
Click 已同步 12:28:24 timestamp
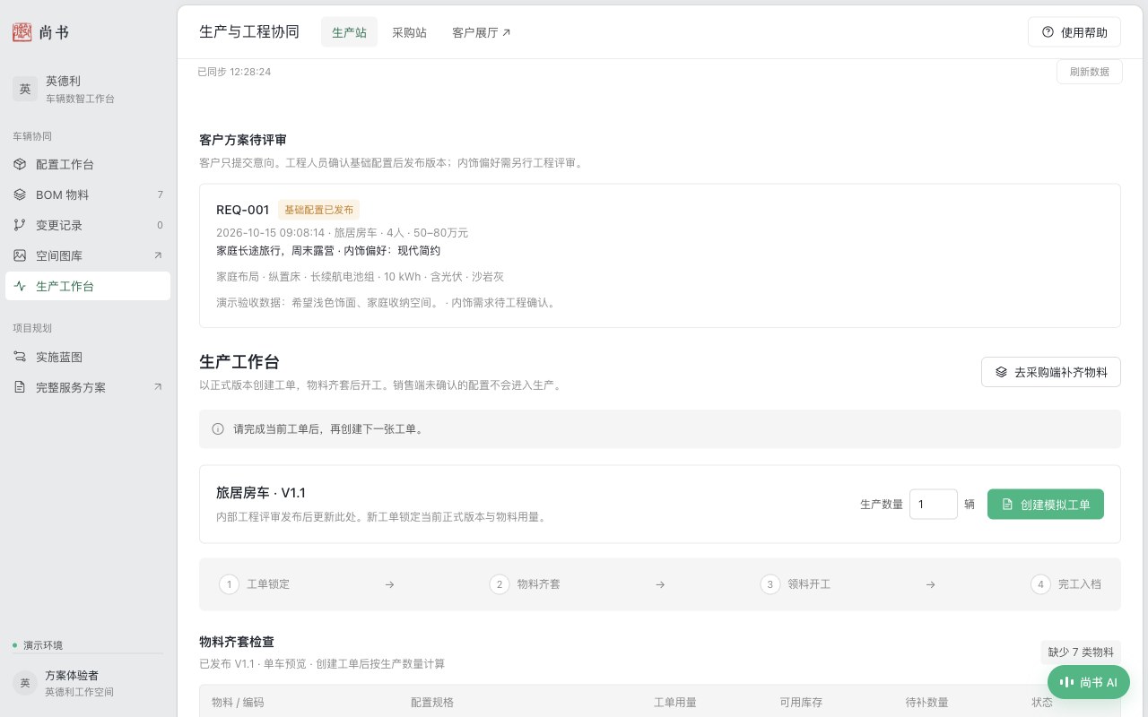click(234, 72)
